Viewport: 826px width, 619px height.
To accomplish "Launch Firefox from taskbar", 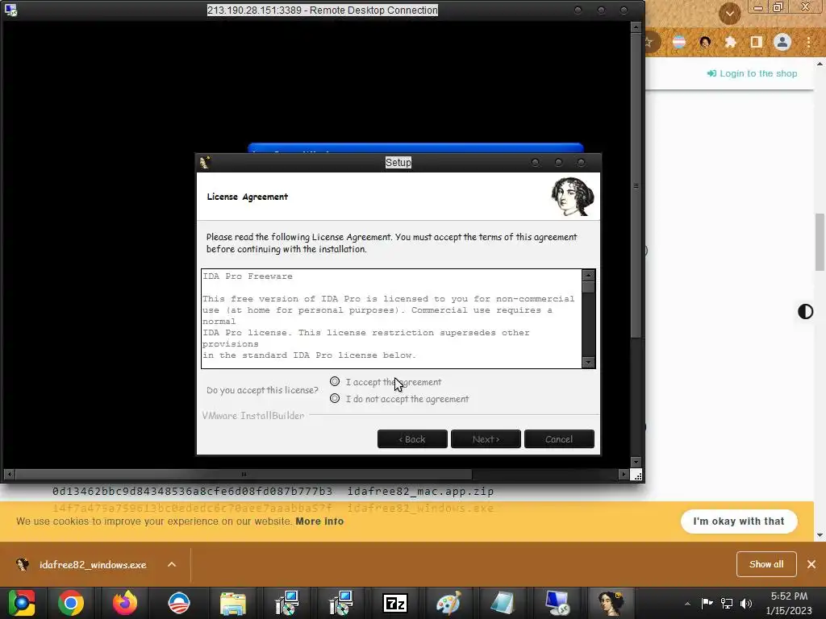I will point(125,603).
